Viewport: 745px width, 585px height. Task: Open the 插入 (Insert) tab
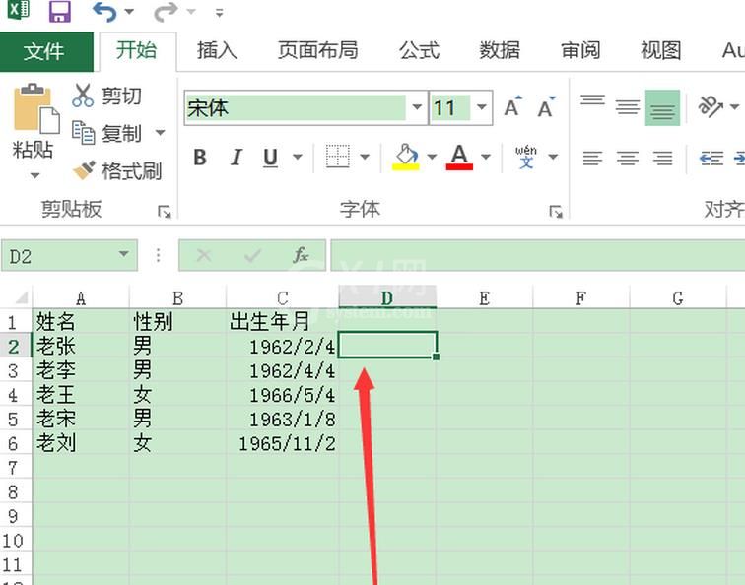coord(217,51)
